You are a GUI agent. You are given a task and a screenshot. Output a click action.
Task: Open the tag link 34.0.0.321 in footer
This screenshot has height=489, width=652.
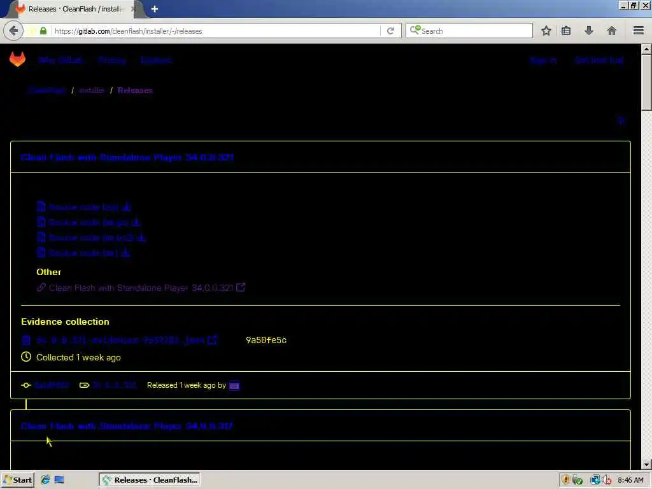click(115, 385)
